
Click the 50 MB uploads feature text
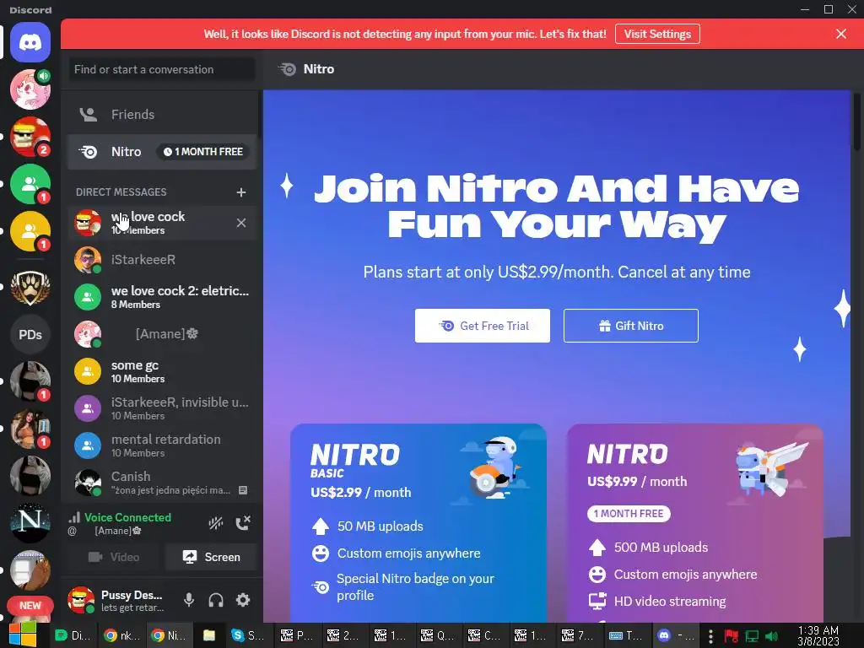(x=381, y=526)
